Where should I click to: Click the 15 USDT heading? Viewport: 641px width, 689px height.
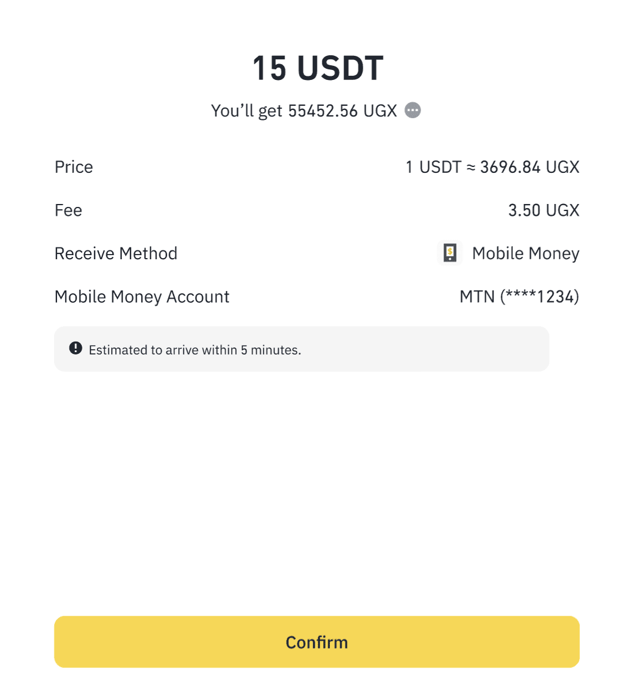[318, 68]
